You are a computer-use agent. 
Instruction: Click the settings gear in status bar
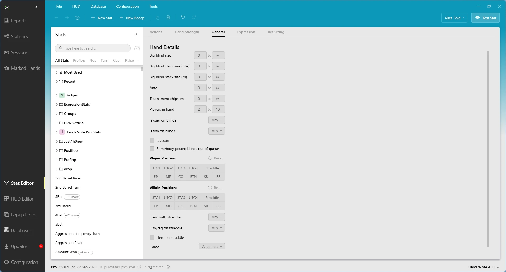[x=168, y=267]
